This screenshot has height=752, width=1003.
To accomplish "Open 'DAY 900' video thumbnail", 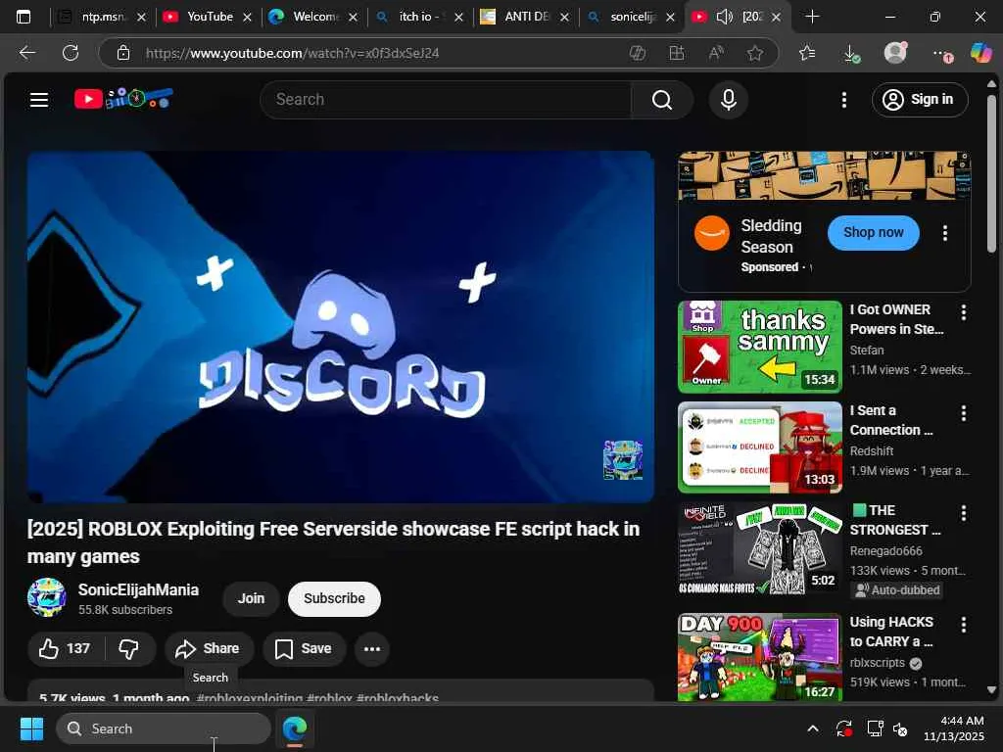I will (760, 657).
